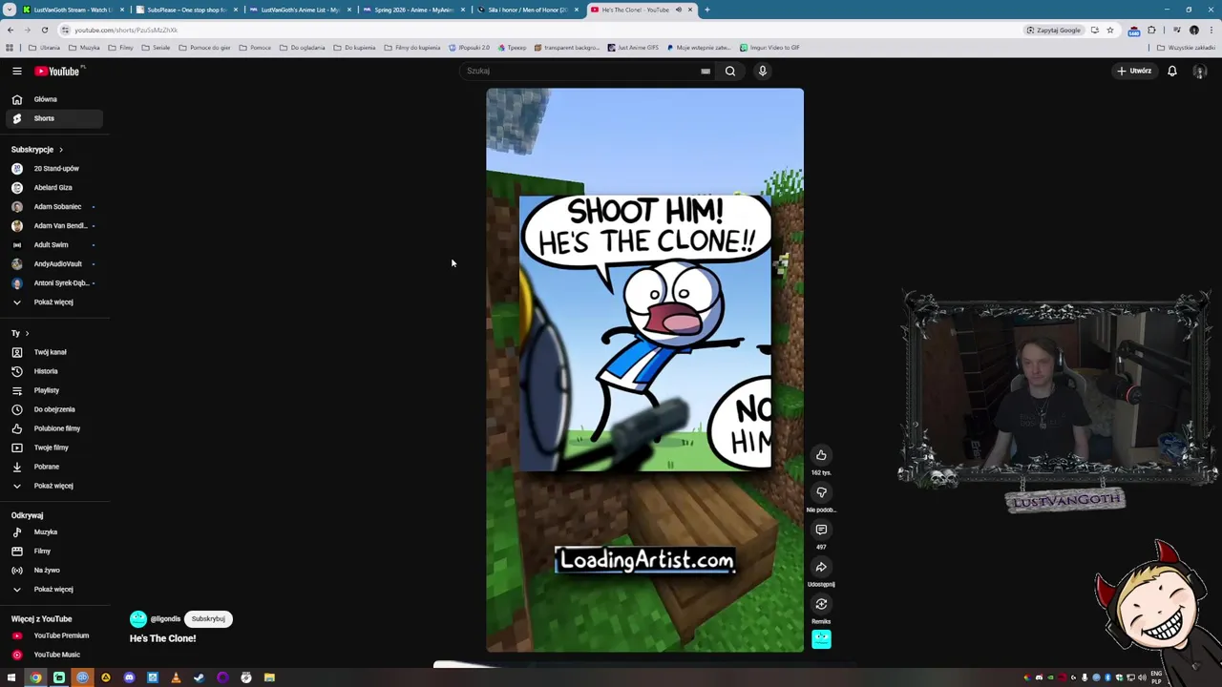Click the Utwórz create button
Image resolution: width=1222 pixels, height=687 pixels.
click(1134, 71)
